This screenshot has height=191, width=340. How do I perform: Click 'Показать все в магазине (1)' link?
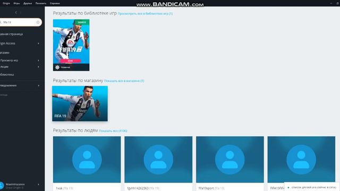(124, 81)
